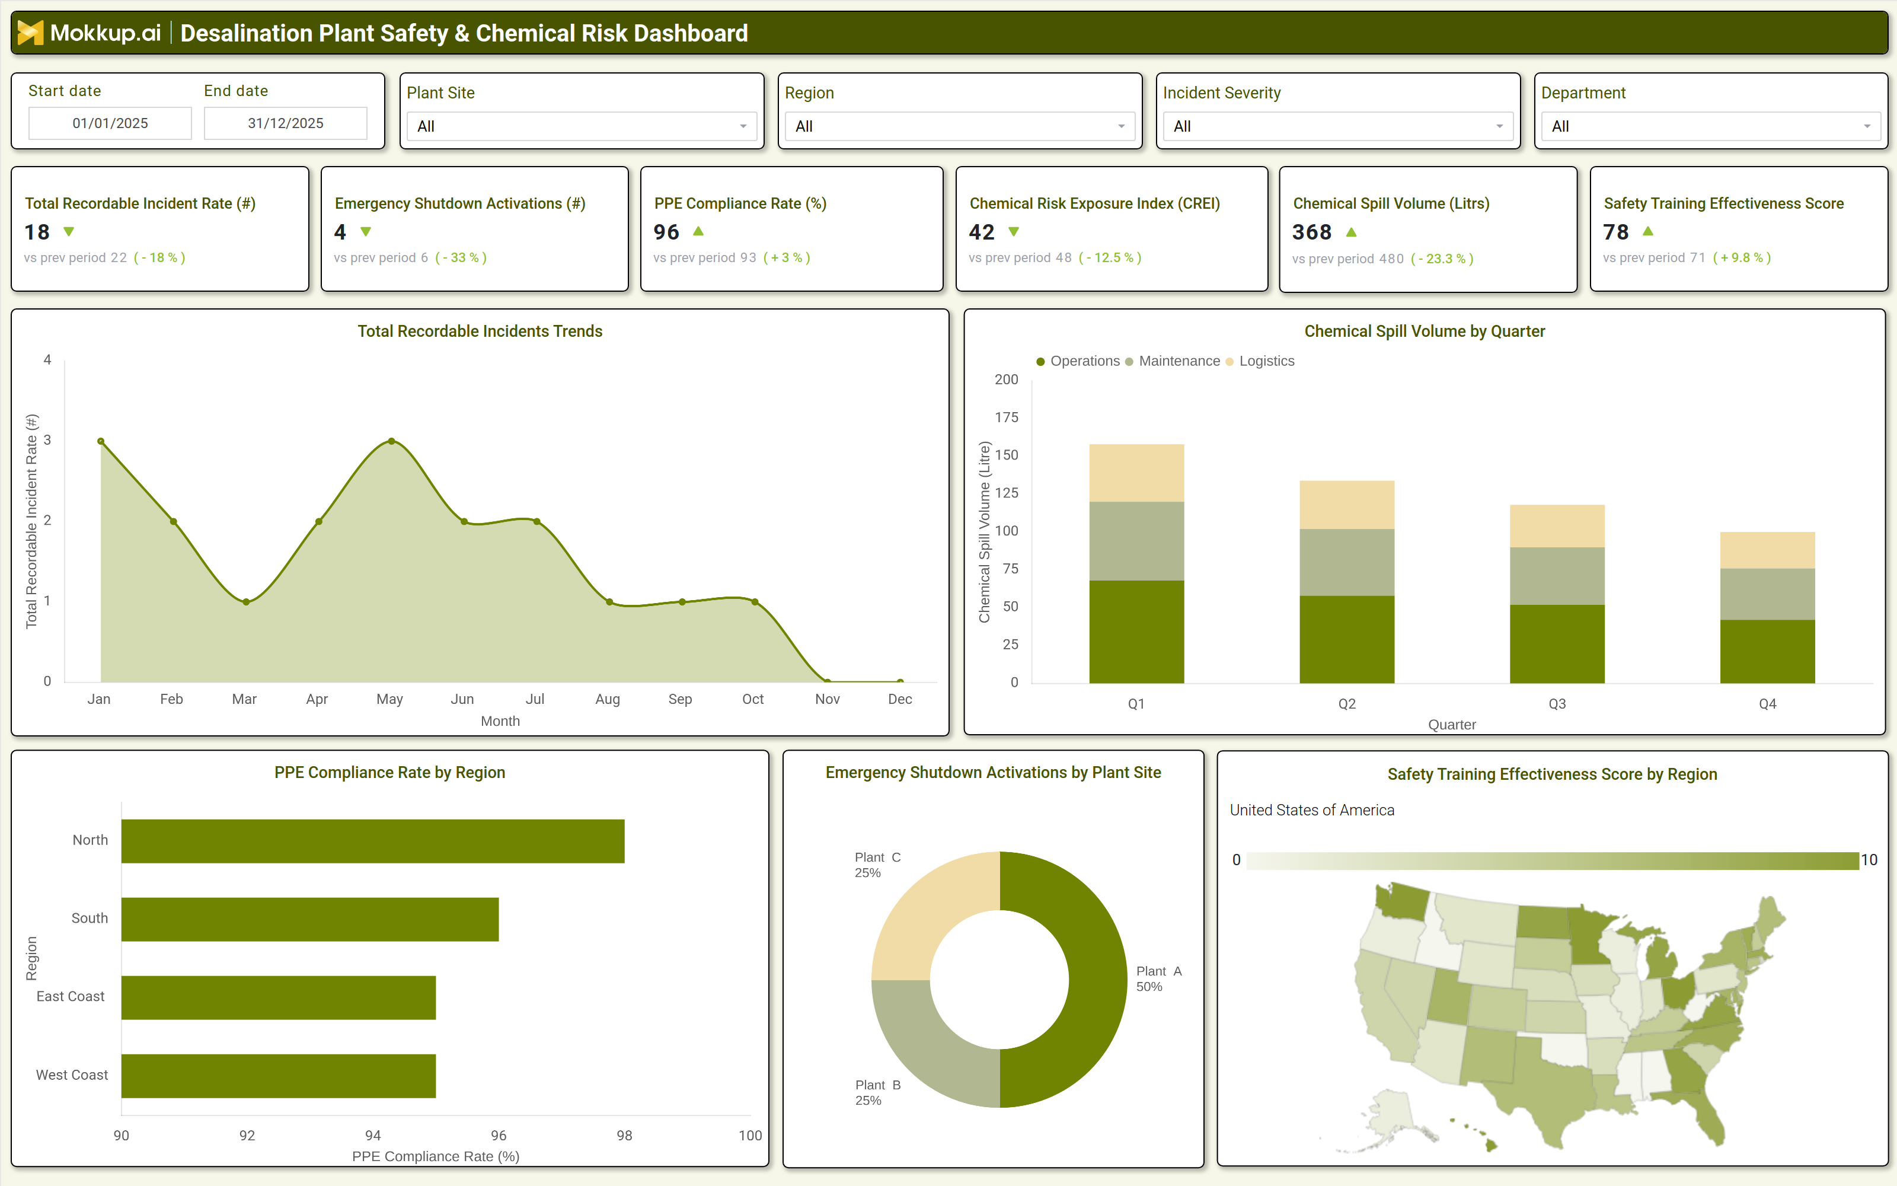The image size is (1897, 1186).
Task: Click the United States of America label
Action: tap(1311, 810)
